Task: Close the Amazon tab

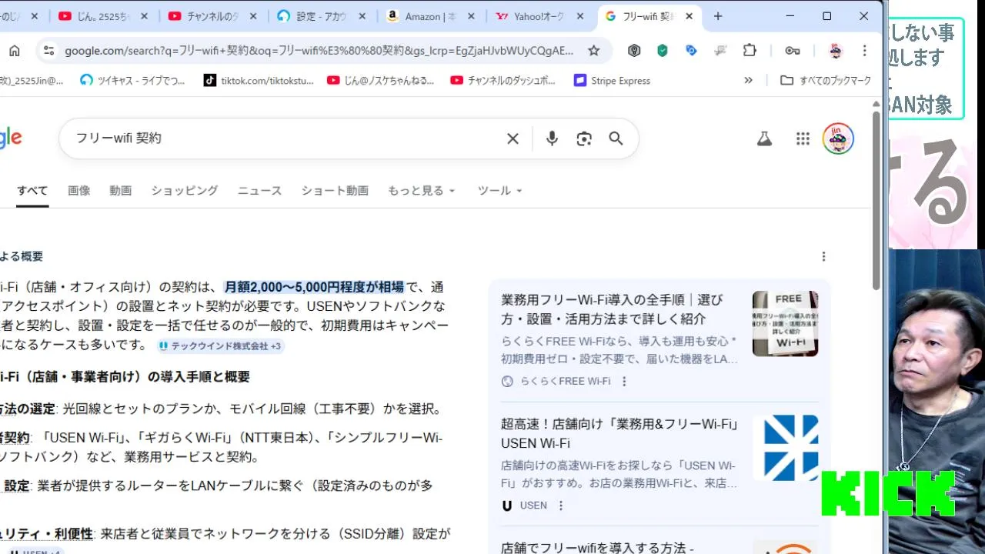Action: [x=472, y=16]
